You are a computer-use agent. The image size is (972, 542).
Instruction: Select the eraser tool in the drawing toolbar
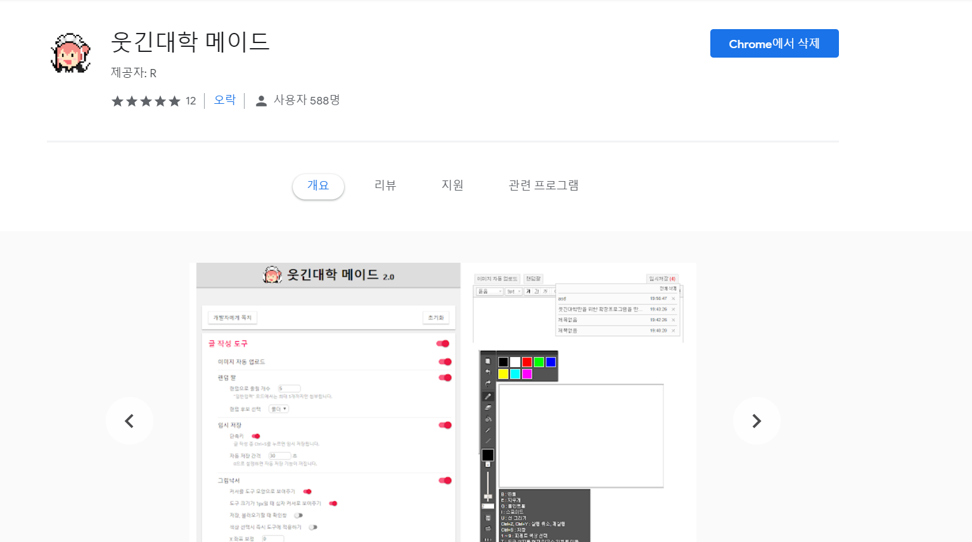(x=488, y=408)
